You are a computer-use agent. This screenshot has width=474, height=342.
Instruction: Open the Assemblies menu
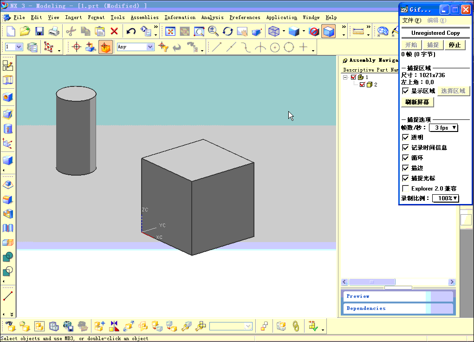tap(144, 18)
